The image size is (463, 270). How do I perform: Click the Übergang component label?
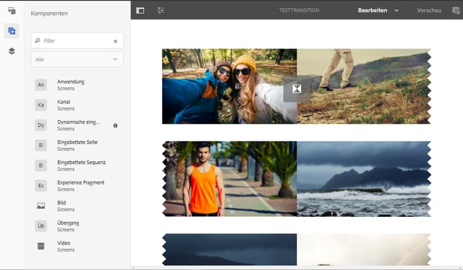[x=68, y=223]
